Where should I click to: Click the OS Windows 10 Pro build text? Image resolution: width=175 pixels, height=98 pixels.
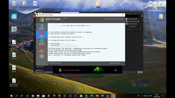pyautogui.click(x=113, y=19)
